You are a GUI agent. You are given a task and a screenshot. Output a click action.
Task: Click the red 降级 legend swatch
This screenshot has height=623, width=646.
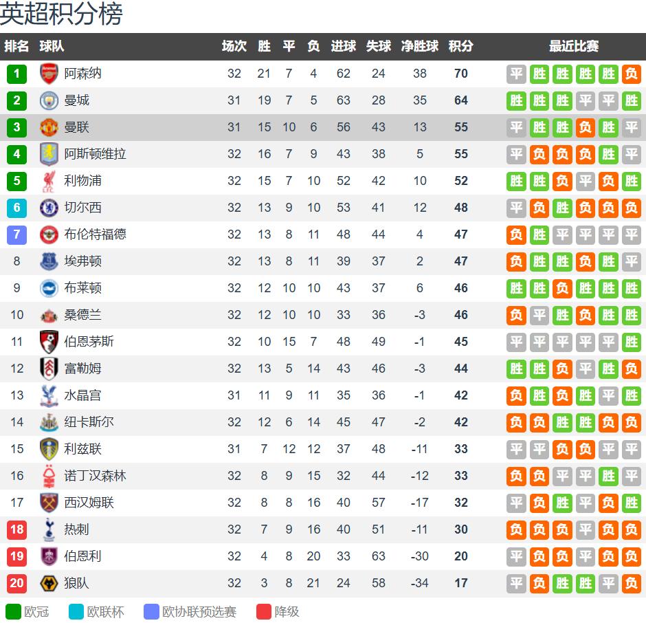[x=264, y=611]
